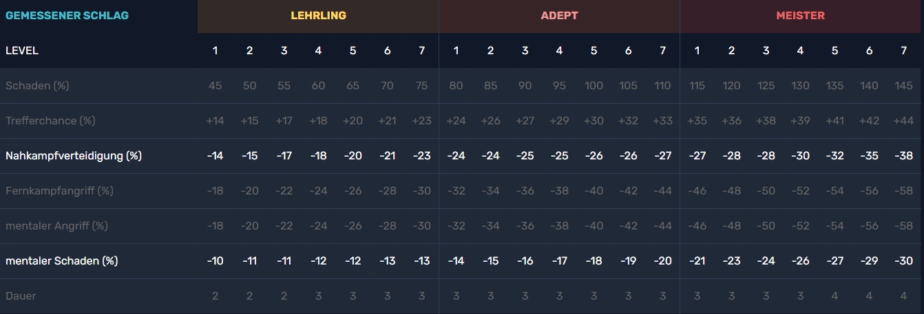Select the Nahkampfverteidigung value -35
This screenshot has width=924, height=314.
tap(869, 156)
